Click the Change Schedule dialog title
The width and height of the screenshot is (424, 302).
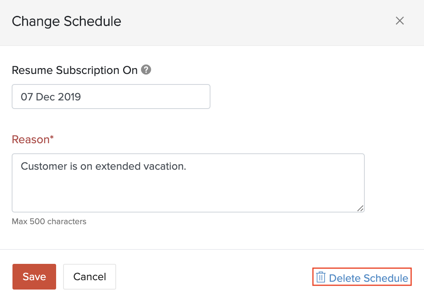[66, 21]
